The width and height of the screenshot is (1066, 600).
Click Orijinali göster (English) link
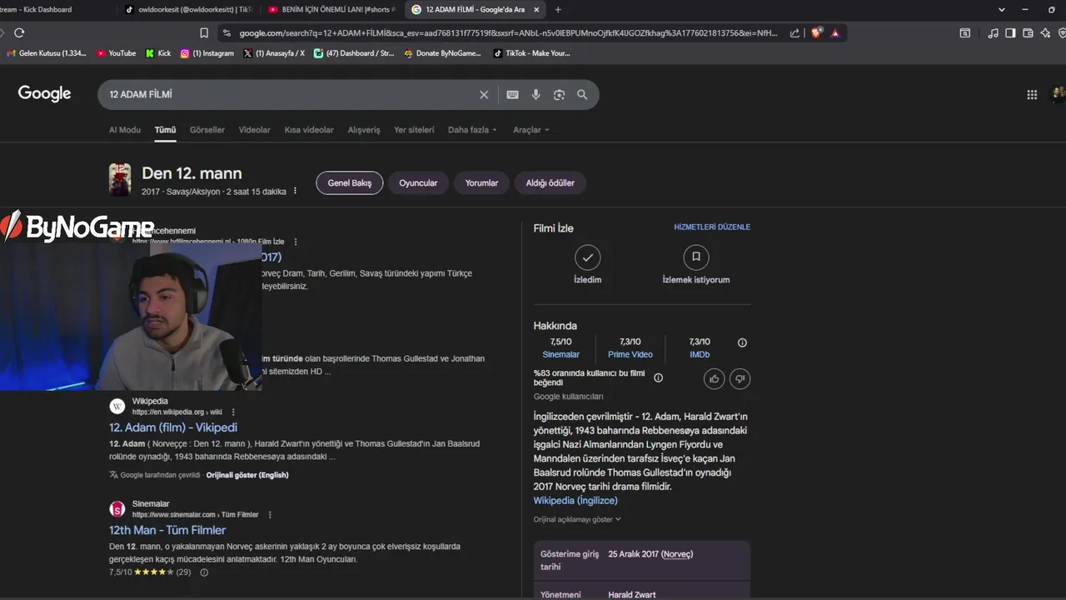[247, 475]
